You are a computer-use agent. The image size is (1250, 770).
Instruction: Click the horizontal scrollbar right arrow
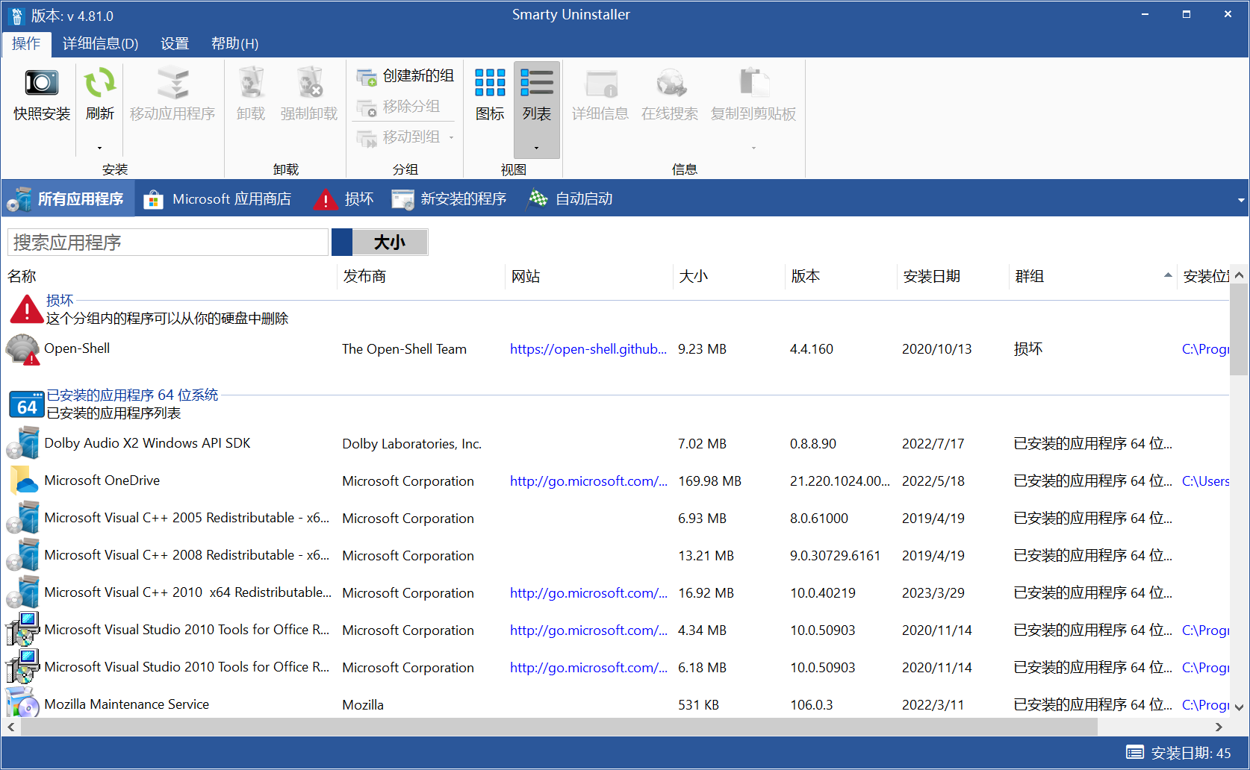(x=1219, y=727)
